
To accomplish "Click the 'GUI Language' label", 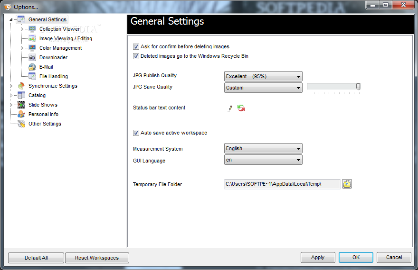I will coord(149,161).
